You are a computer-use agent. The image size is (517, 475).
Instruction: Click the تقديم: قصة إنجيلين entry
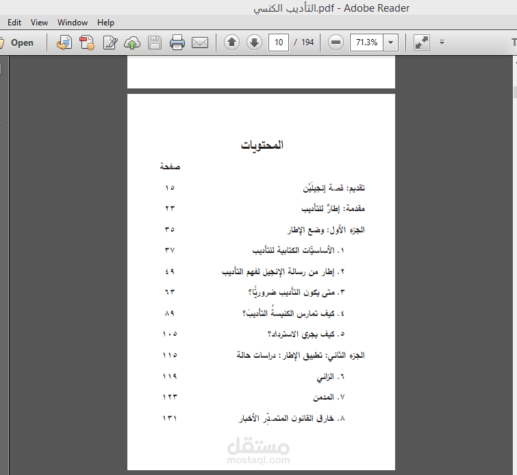click(x=333, y=188)
